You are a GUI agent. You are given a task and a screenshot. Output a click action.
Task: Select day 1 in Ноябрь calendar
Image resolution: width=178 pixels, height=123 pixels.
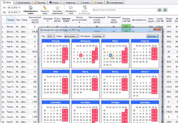[x=126, y=111]
